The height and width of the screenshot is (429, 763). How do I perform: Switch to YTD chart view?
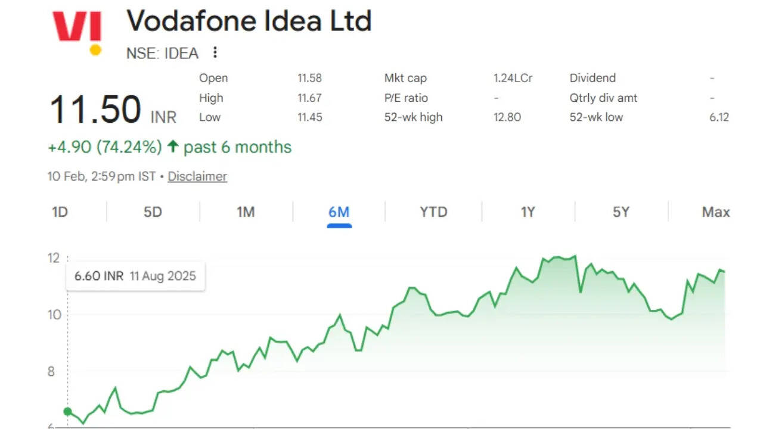(433, 212)
